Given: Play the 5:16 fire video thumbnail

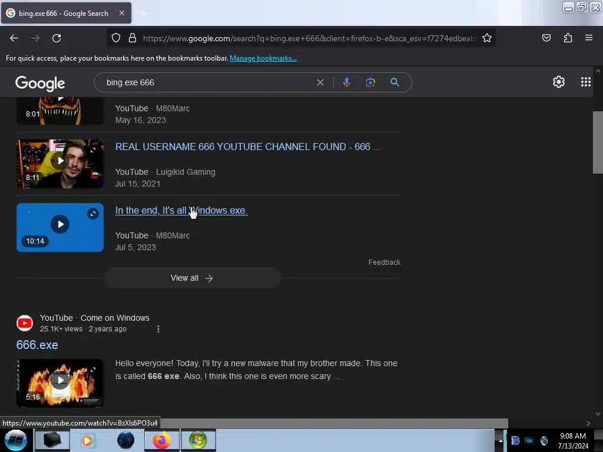Looking at the screenshot, I should point(60,383).
